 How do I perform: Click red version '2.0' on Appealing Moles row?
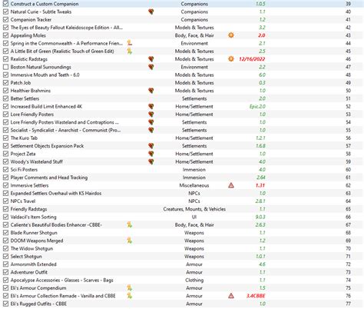pyautogui.click(x=262, y=35)
